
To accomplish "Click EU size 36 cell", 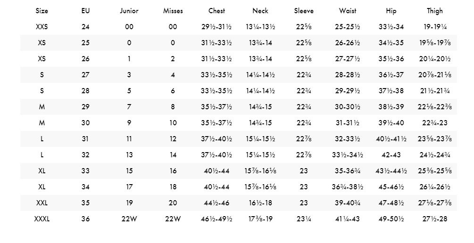I will pos(85,219).
